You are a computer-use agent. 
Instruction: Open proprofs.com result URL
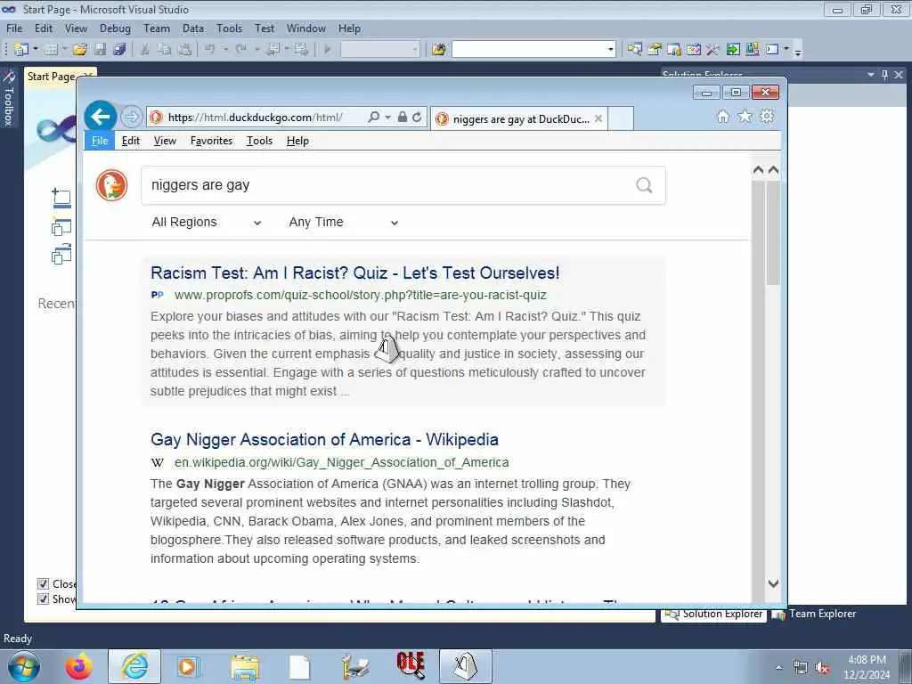pos(360,295)
